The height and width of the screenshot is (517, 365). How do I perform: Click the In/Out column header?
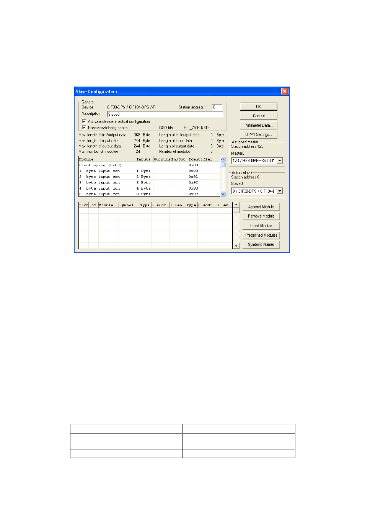click(179, 159)
